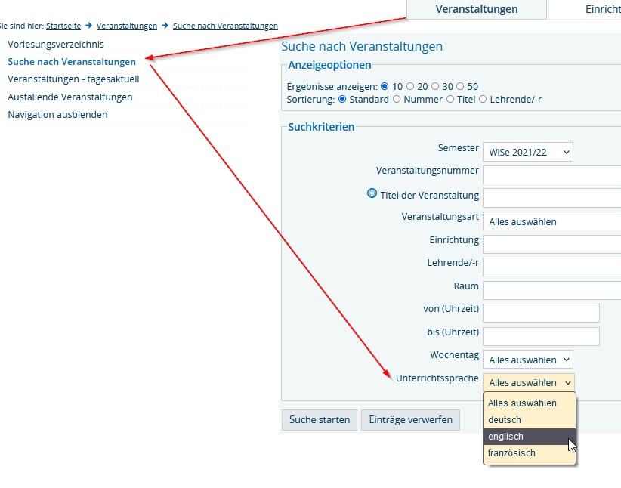Open the Veranstaltungsart selection dropdown
Screen dimensions: 621x488
pyautogui.click(x=551, y=221)
